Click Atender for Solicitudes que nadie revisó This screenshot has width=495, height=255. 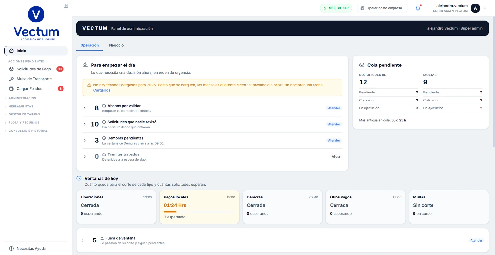(334, 124)
